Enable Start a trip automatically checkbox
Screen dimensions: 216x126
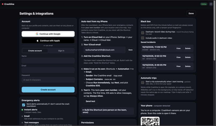[x=143, y=83]
